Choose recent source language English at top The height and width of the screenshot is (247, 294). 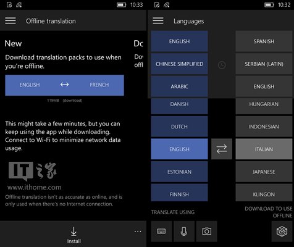click(179, 41)
